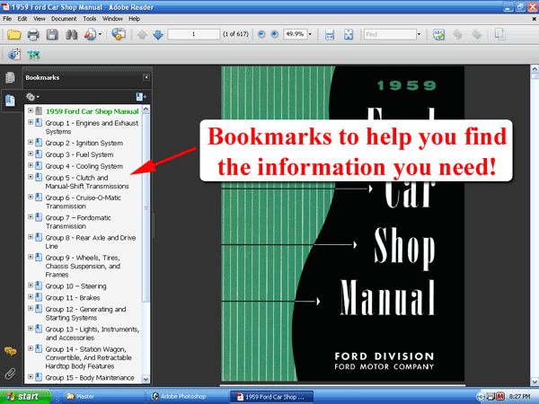Expand Group 1 Engines and Exhaust bookmark
Screen dimensions: 539x404
[31, 122]
